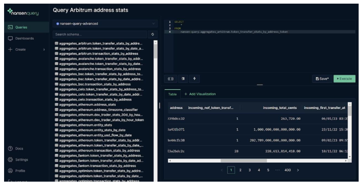
Task: Go to Settings page
Action: pos(22,159)
